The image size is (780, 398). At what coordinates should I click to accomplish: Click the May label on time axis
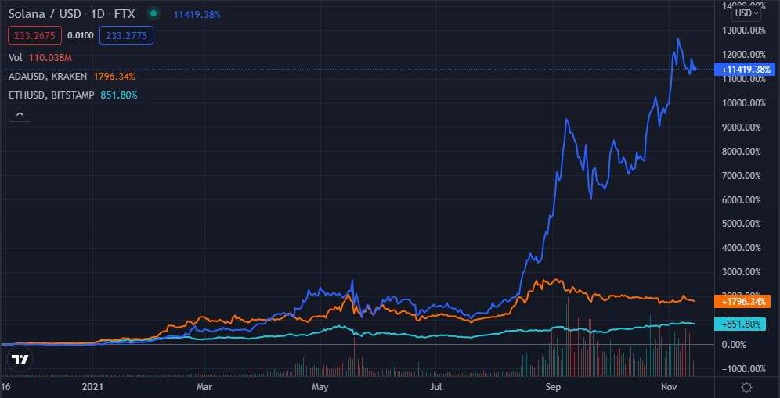[320, 386]
